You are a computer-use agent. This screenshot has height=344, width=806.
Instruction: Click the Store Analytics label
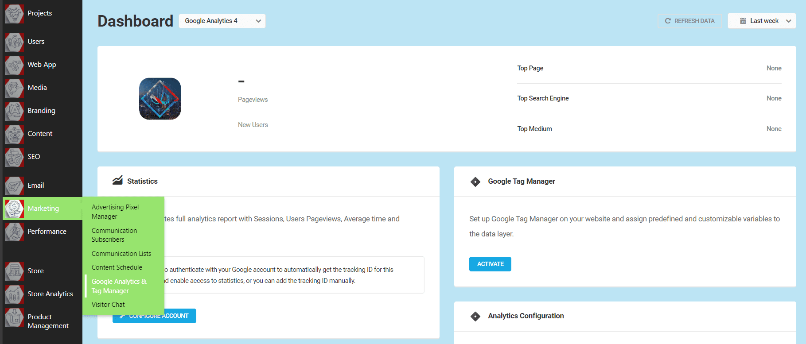tap(51, 294)
